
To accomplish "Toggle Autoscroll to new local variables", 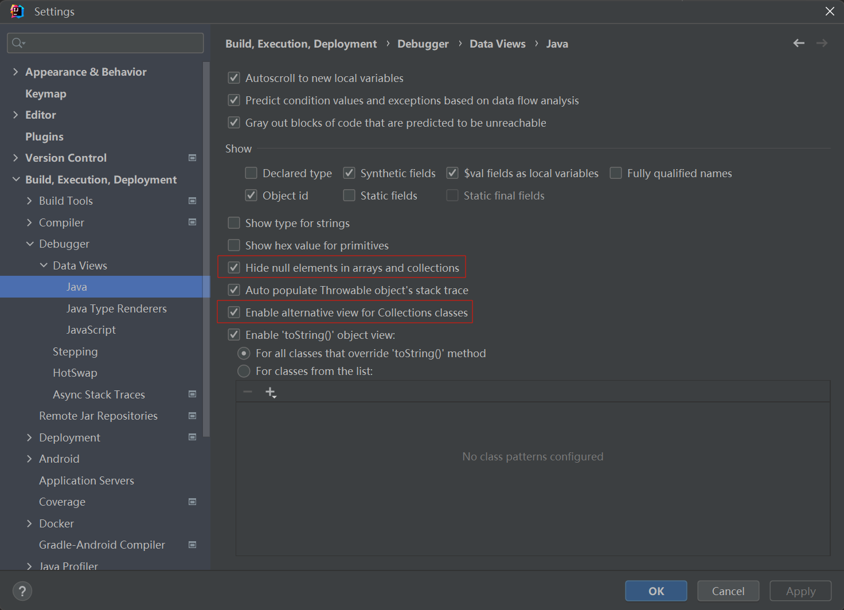I will (234, 77).
